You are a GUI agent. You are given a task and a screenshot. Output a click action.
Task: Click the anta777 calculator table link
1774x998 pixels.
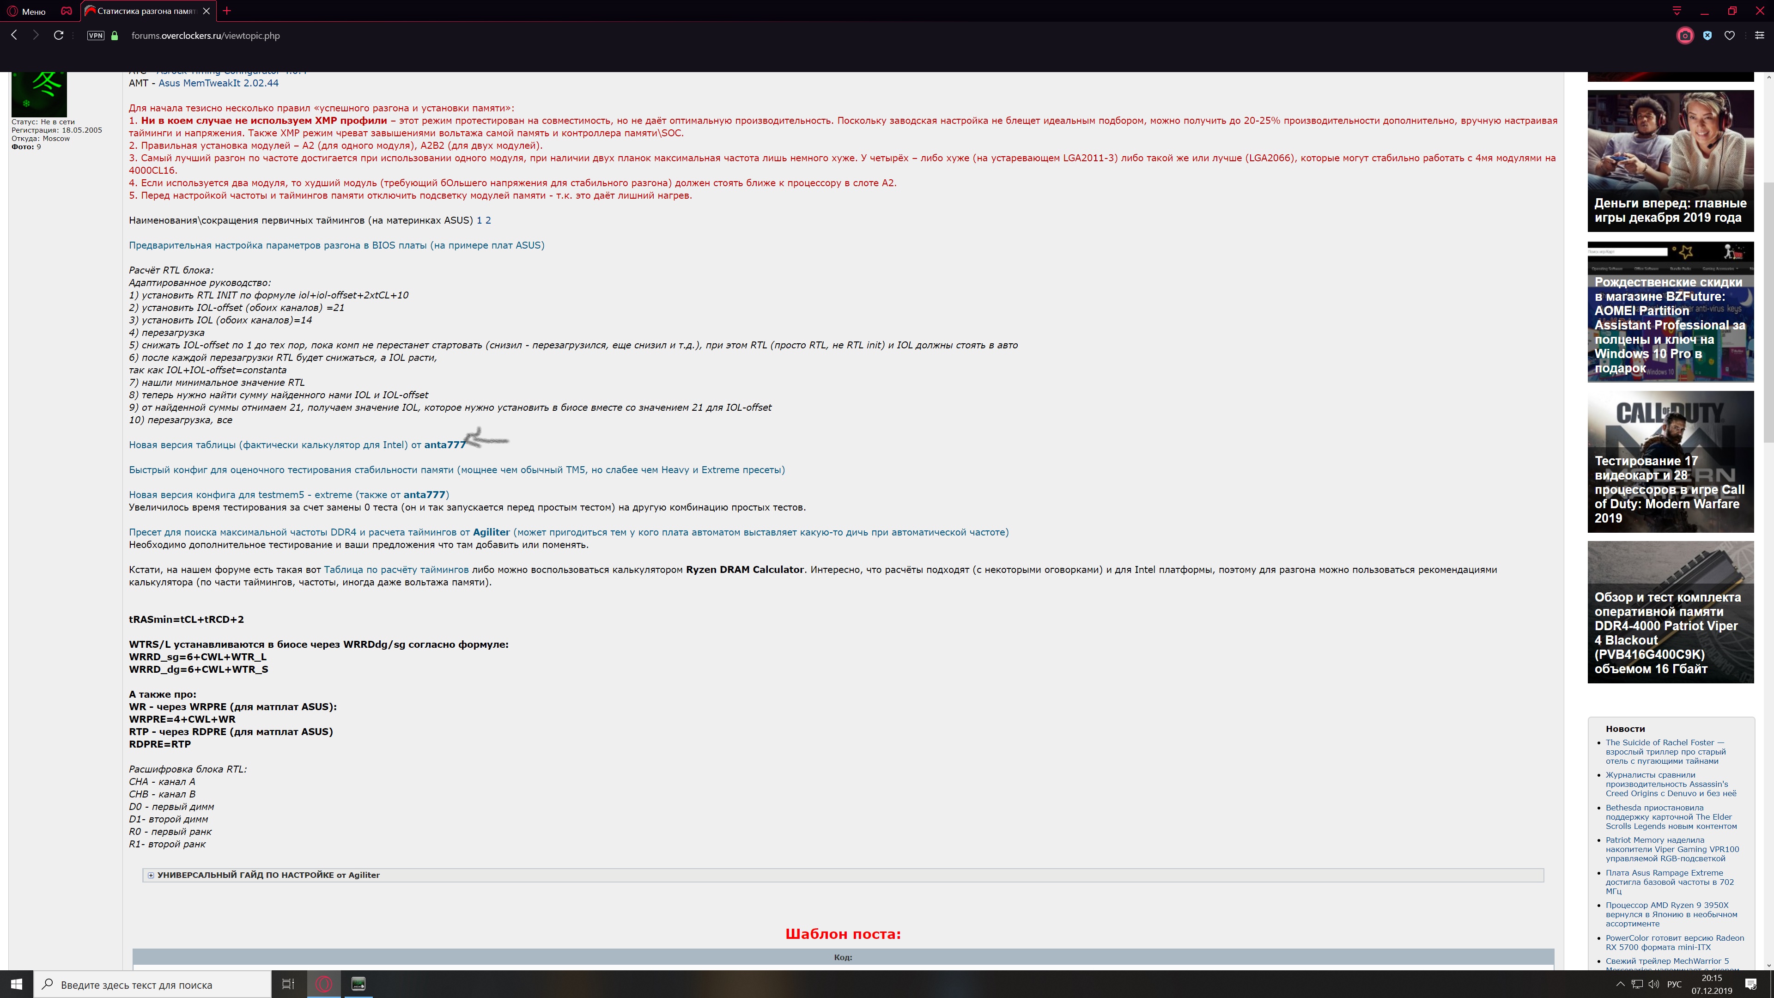coord(297,445)
